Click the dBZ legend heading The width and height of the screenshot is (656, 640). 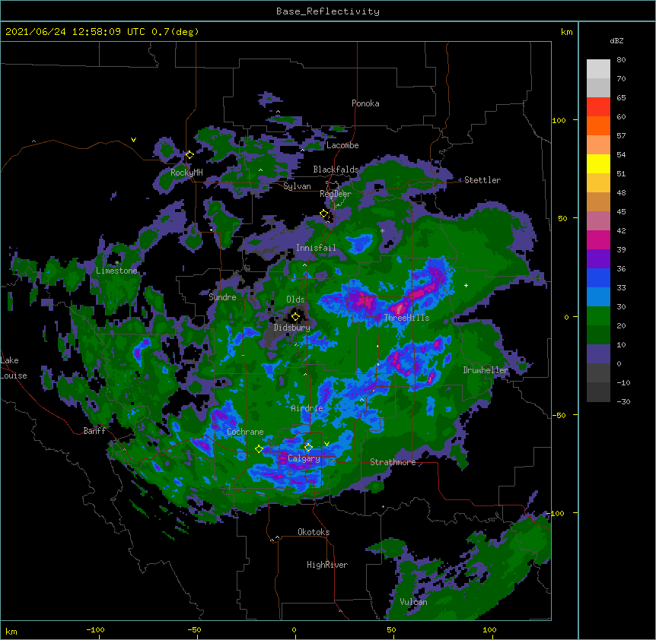click(x=616, y=41)
